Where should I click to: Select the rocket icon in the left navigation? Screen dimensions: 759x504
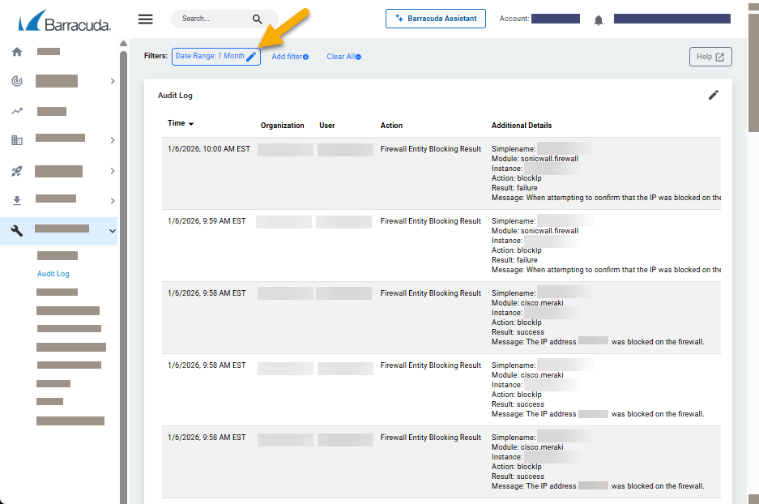[x=16, y=170]
